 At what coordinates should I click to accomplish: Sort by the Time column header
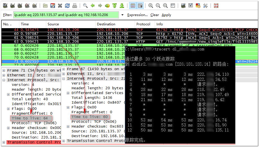coord(32,24)
